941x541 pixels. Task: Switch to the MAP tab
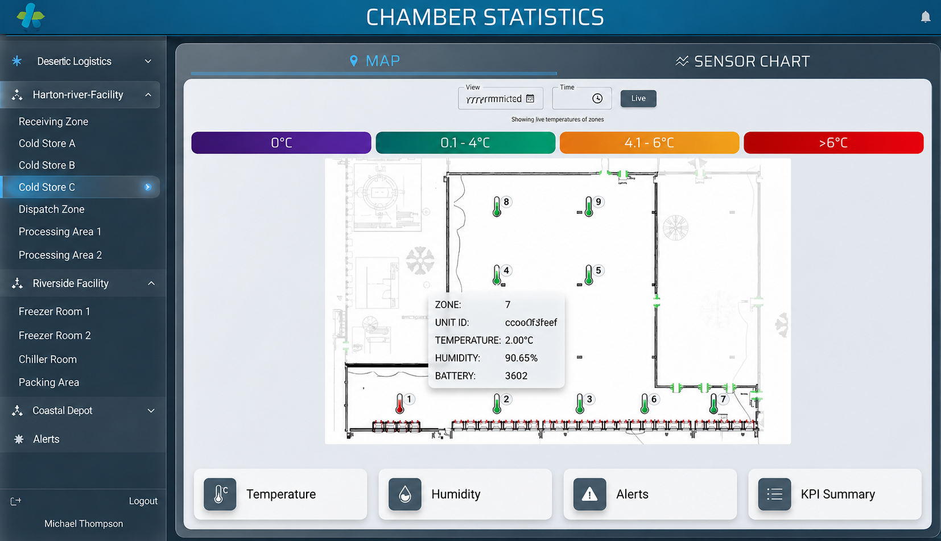(374, 61)
